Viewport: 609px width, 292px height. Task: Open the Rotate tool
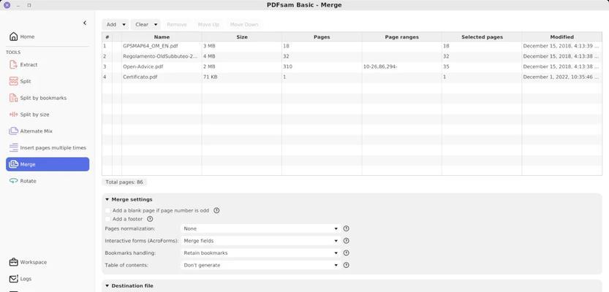coord(48,181)
